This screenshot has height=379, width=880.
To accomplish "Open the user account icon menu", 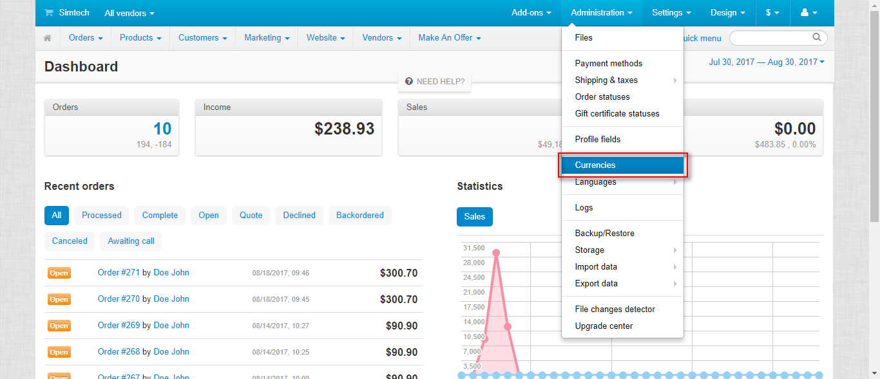I will pos(808,13).
